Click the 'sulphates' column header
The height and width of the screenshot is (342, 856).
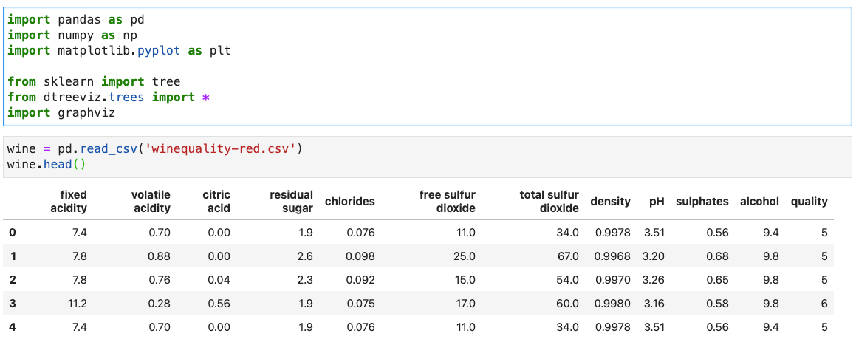pos(702,202)
